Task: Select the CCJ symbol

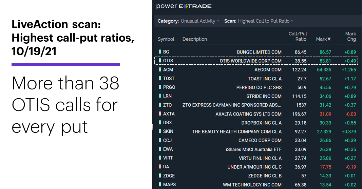Action: [167, 140]
